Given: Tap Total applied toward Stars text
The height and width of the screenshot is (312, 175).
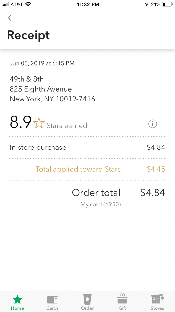Looking at the screenshot, I should 78,169.
